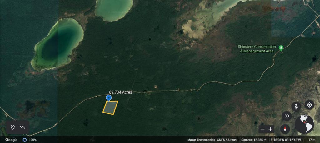Click the zoom in plus button
Image resolution: width=320 pixels, height=143 pixels.
[270, 129]
